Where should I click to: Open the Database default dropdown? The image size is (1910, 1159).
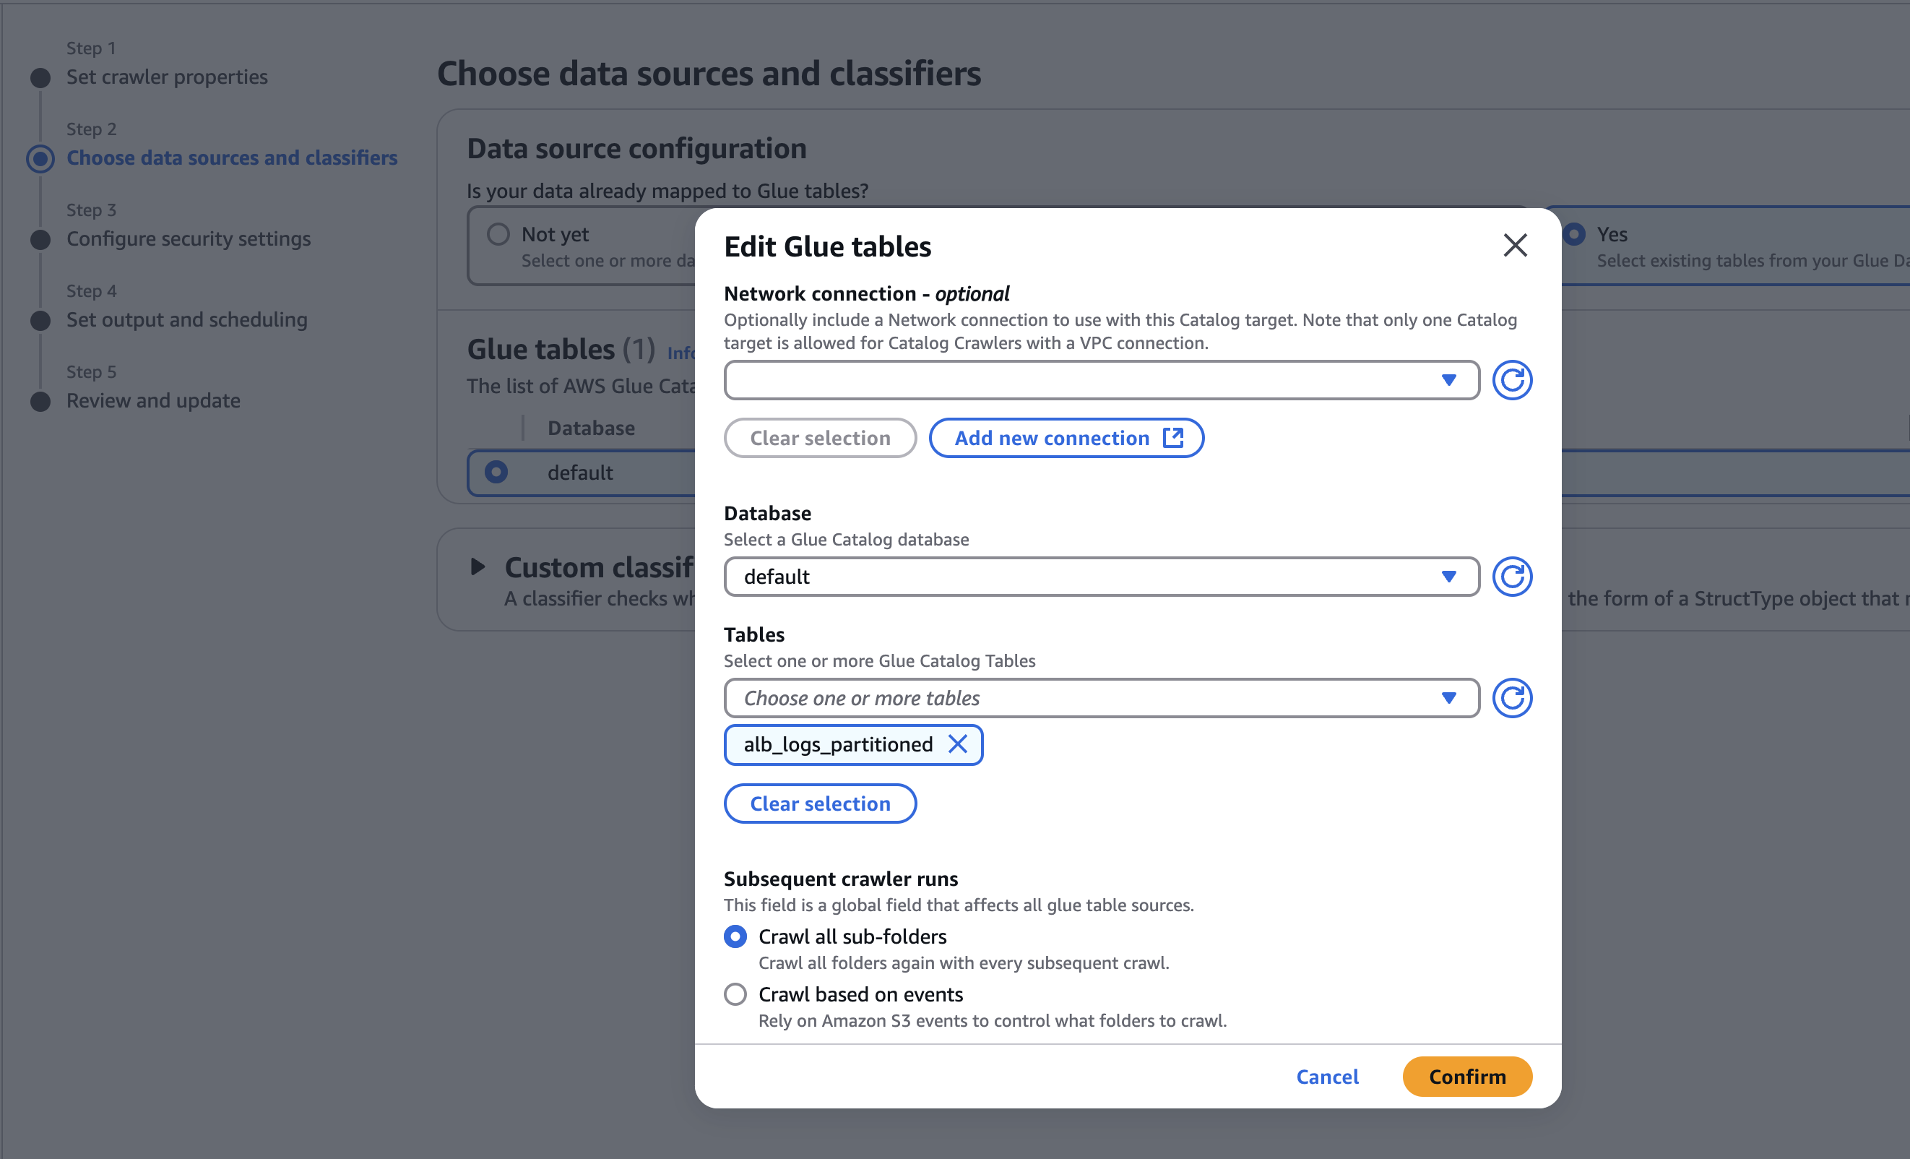1085,577
